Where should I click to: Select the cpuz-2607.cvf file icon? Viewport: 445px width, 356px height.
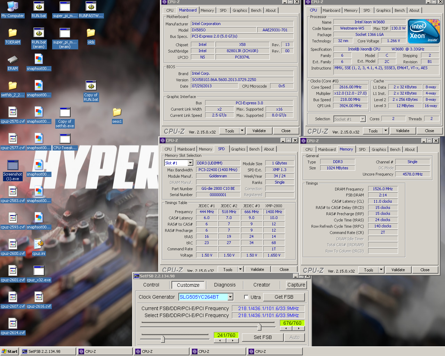click(x=13, y=300)
